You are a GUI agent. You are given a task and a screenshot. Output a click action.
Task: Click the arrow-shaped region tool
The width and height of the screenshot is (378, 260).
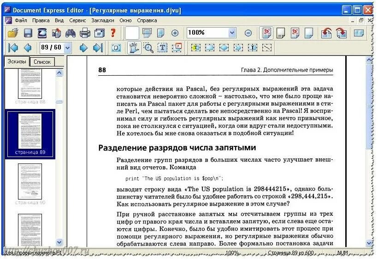238,48
